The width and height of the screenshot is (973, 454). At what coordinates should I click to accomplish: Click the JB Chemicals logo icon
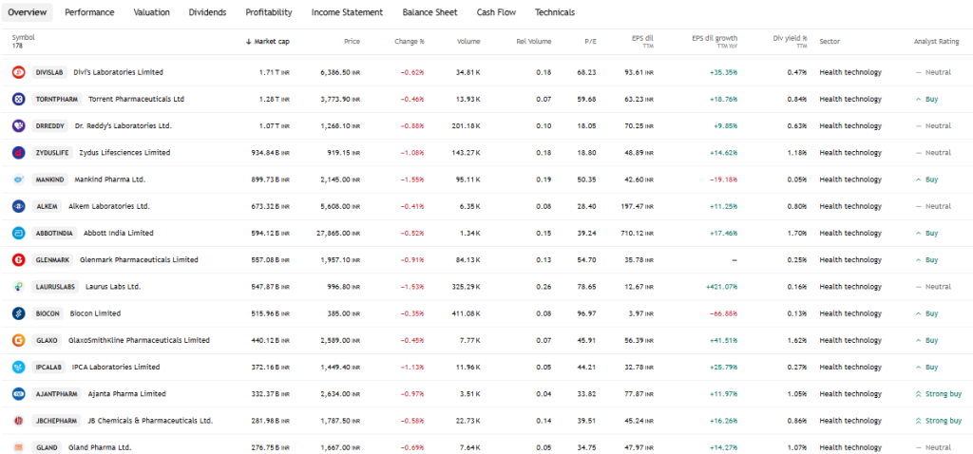coord(19,421)
